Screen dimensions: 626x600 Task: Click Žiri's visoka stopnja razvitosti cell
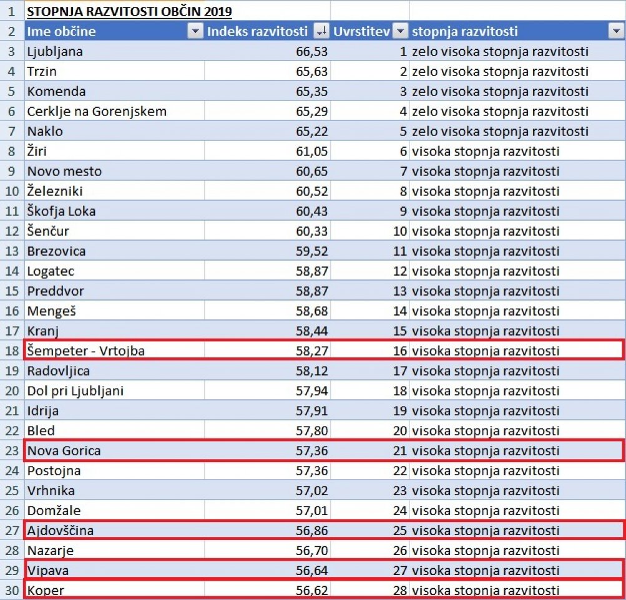click(517, 151)
